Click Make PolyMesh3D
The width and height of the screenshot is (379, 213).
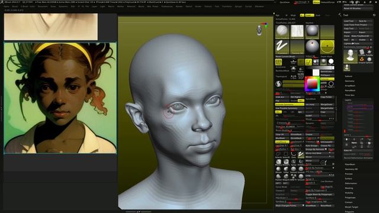(362, 36)
